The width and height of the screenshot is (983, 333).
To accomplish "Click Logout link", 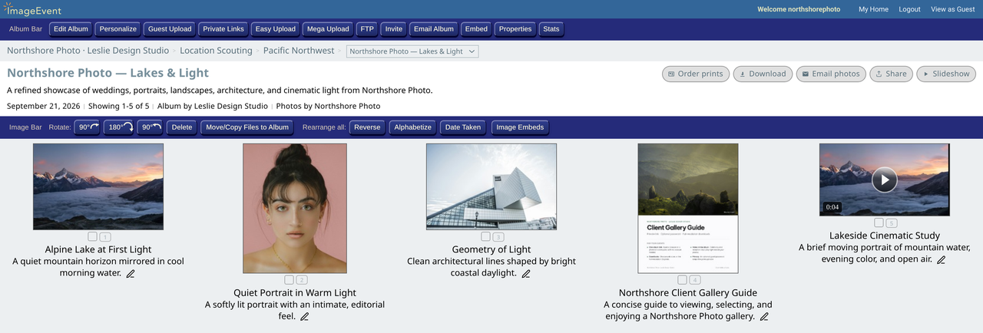I will coord(909,9).
